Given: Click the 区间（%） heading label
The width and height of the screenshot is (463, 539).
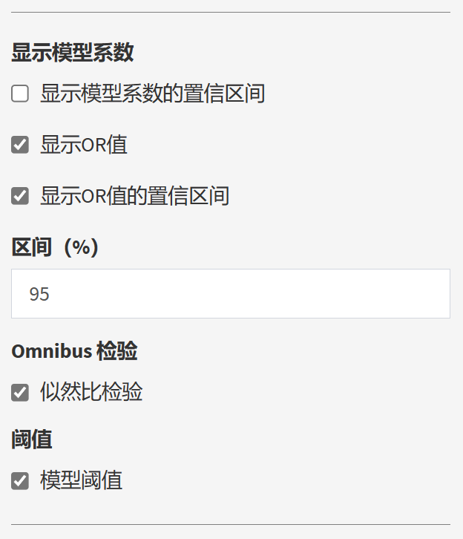Looking at the screenshot, I should tap(55, 247).
